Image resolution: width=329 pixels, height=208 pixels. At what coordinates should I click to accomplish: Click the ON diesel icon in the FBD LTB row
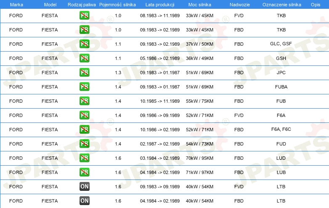[84, 201]
